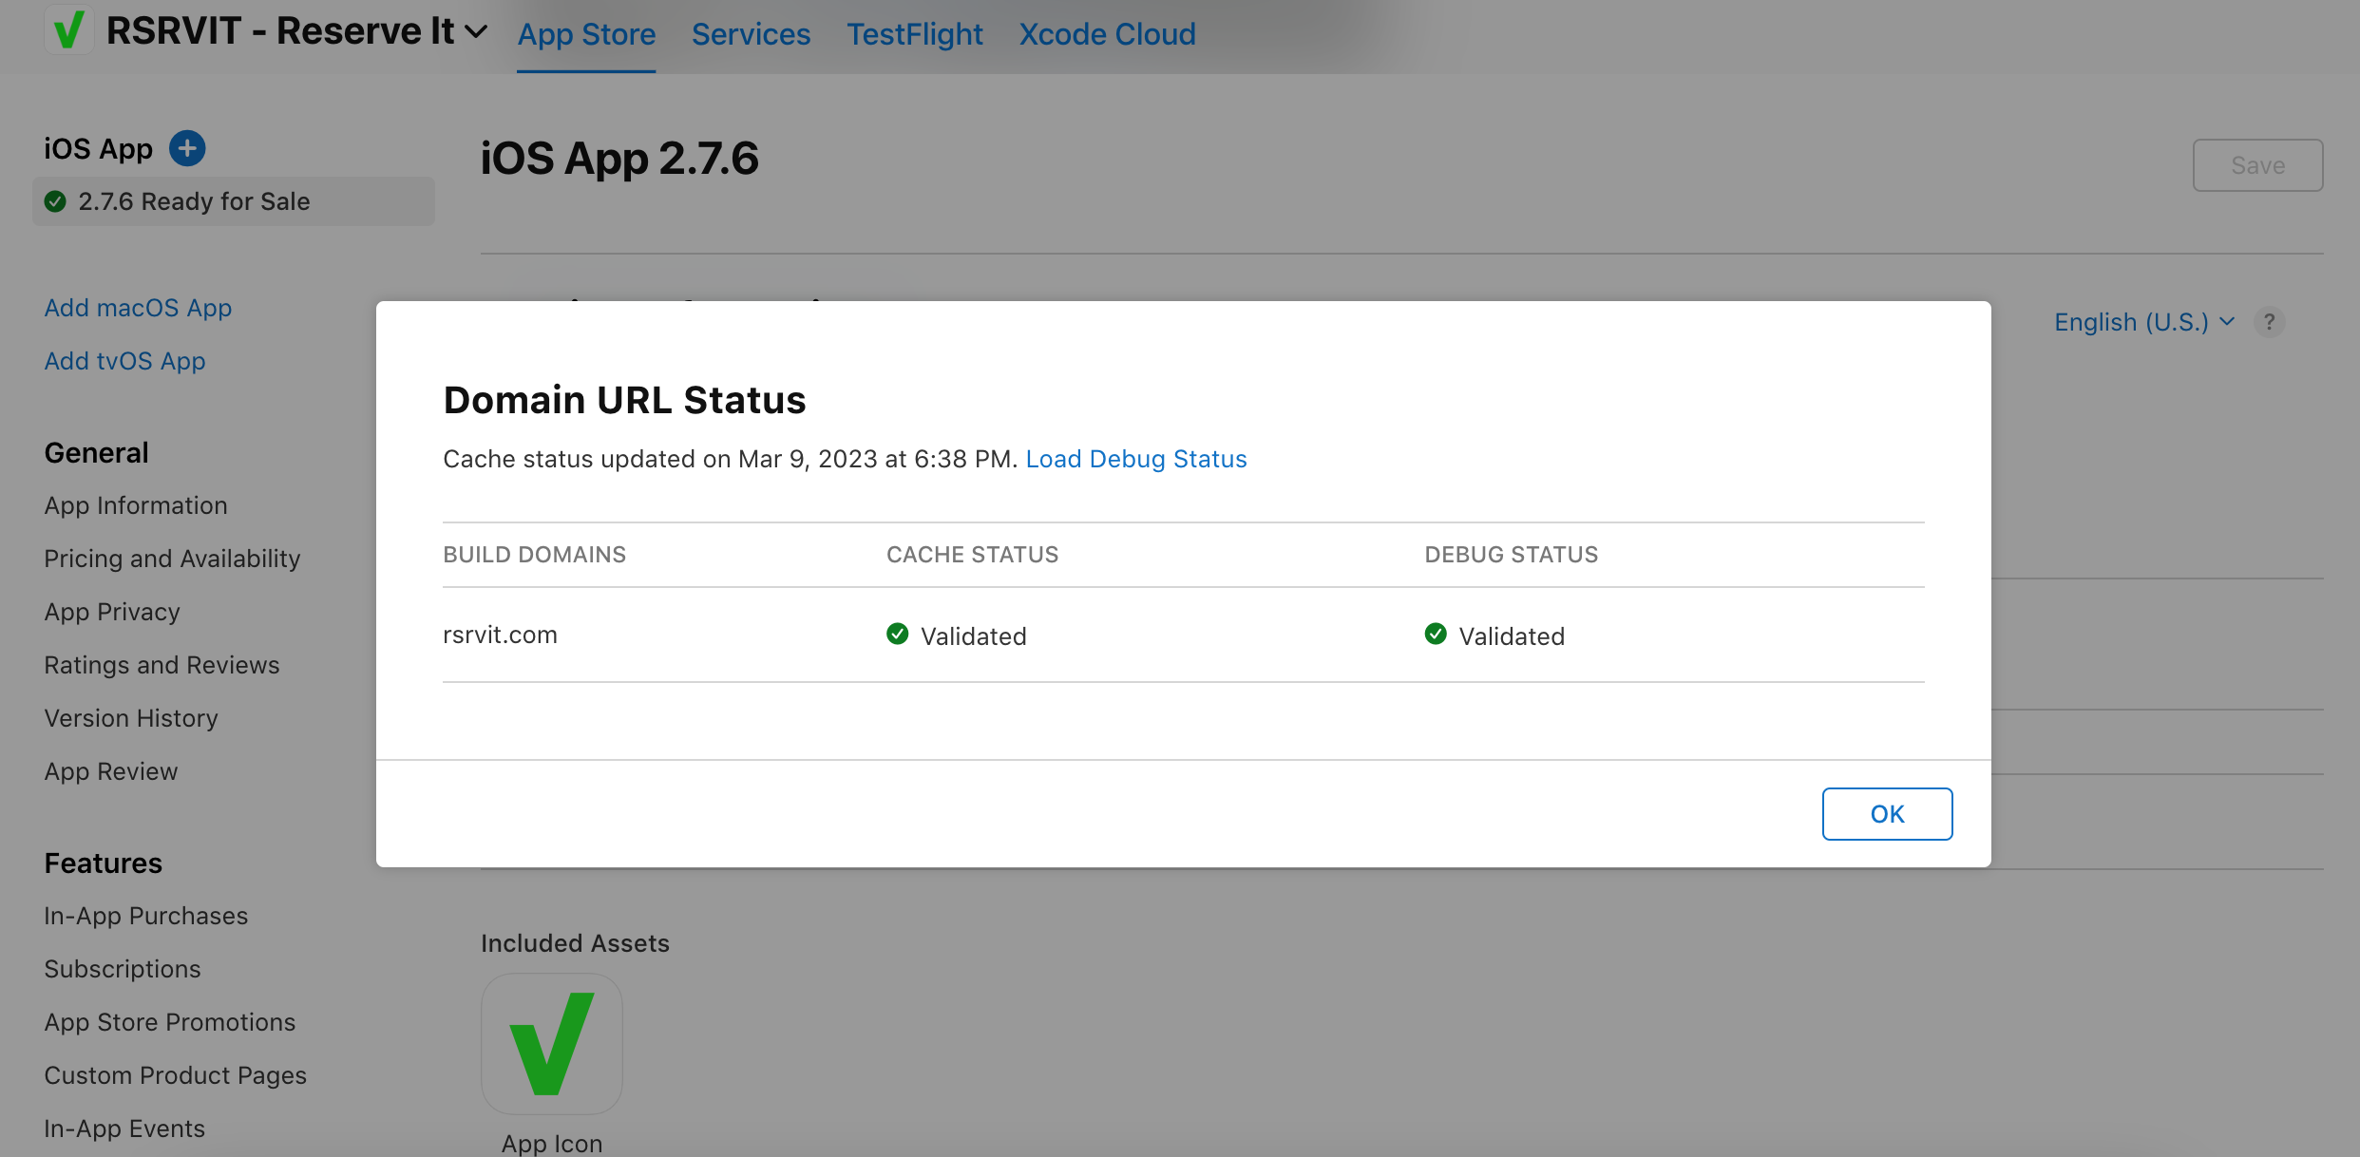Open In-App Events

[x=124, y=1129]
